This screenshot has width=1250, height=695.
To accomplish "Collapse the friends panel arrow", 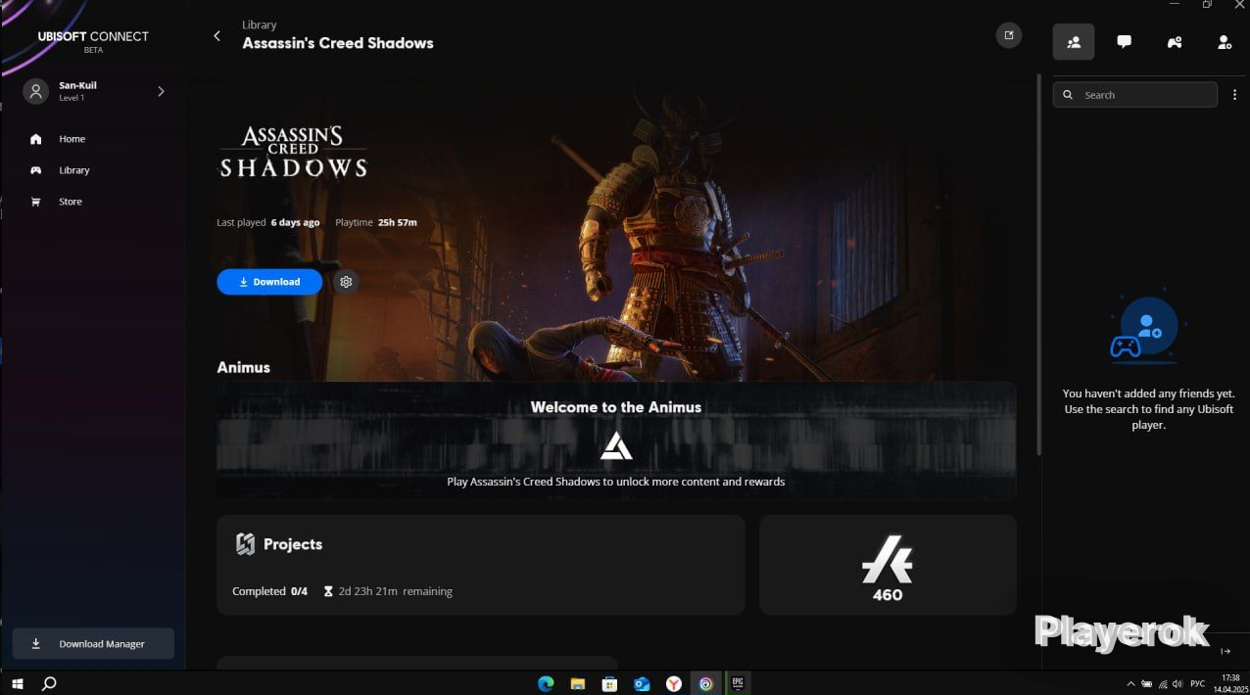I will tap(1226, 651).
